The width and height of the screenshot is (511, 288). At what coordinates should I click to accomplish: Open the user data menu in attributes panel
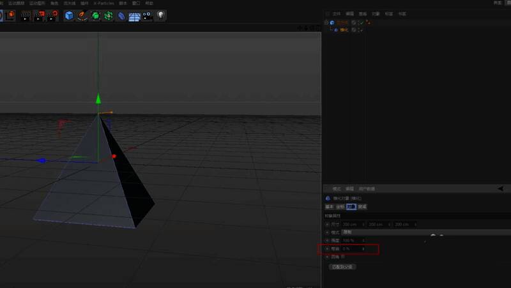tap(366, 189)
